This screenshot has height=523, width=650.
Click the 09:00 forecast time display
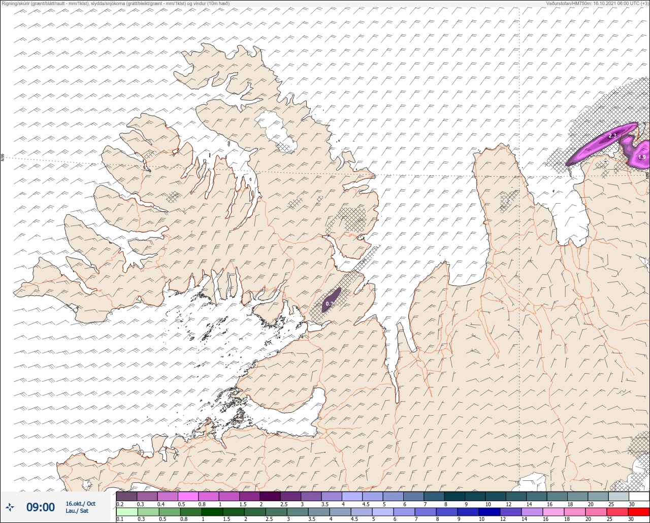coord(41,507)
